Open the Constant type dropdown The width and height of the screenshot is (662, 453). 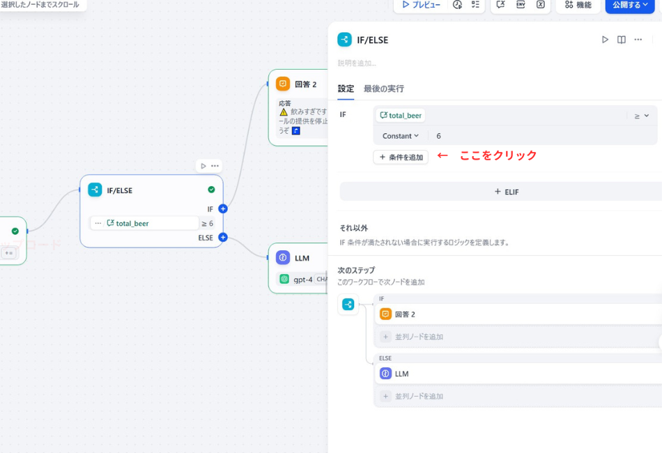399,135
